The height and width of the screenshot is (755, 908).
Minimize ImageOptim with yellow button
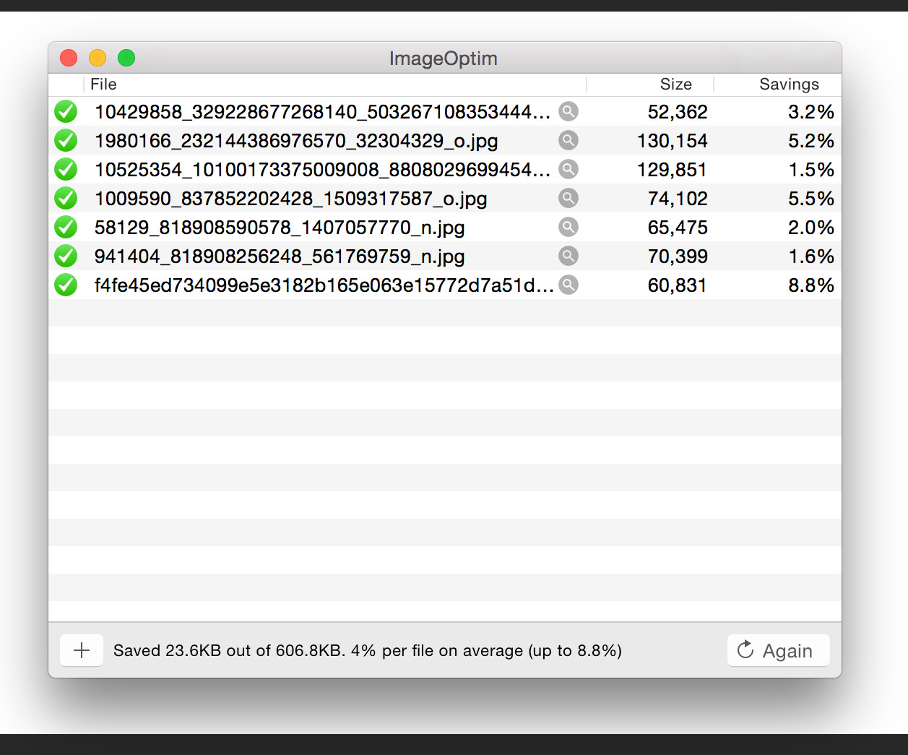[x=98, y=58]
